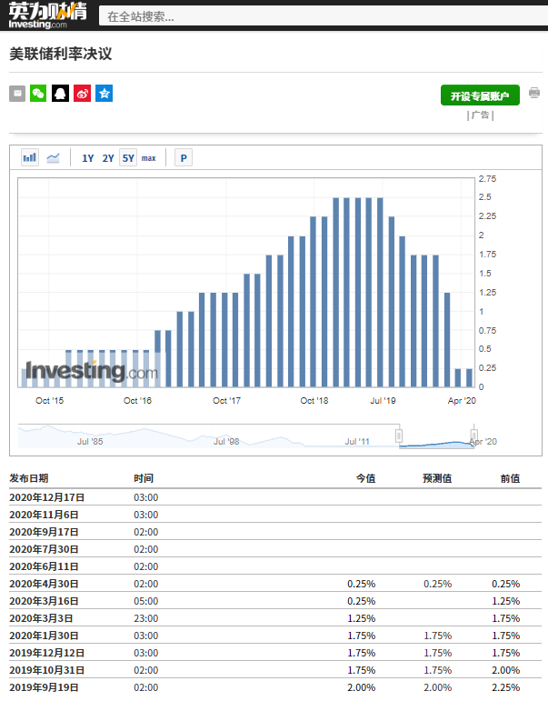Switch the chart to line view
The width and height of the screenshot is (548, 701).
[54, 157]
